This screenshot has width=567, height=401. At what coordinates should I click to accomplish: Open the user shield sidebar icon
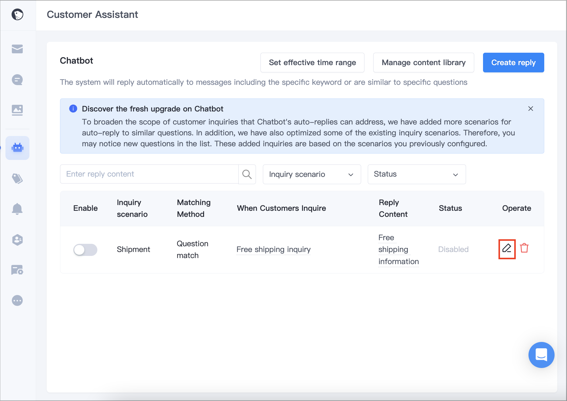tap(17, 240)
